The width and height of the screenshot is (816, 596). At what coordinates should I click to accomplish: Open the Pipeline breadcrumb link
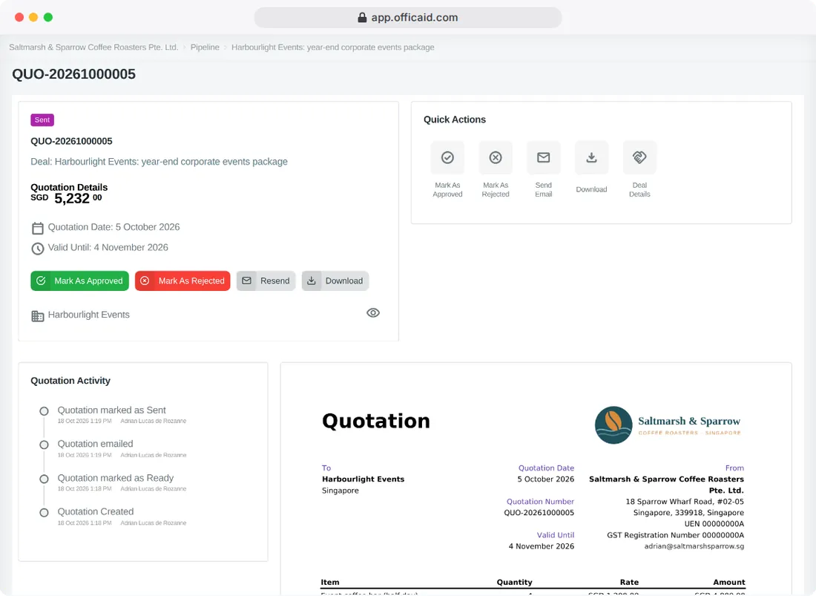205,47
